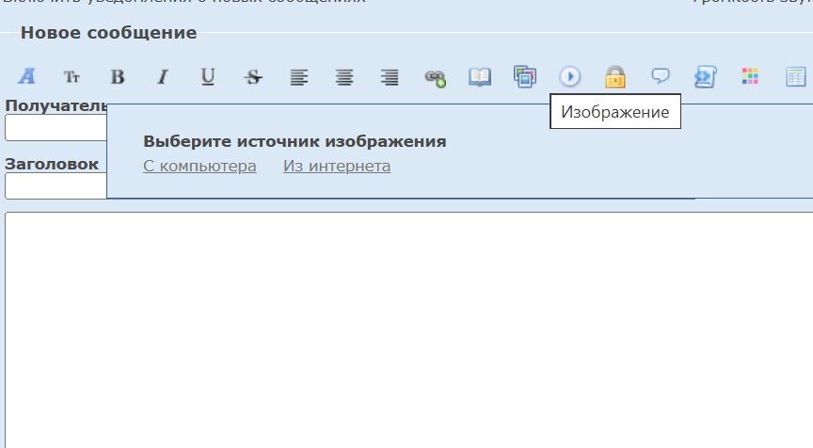Click the Получатель input field
This screenshot has height=448, width=813.
56,128
